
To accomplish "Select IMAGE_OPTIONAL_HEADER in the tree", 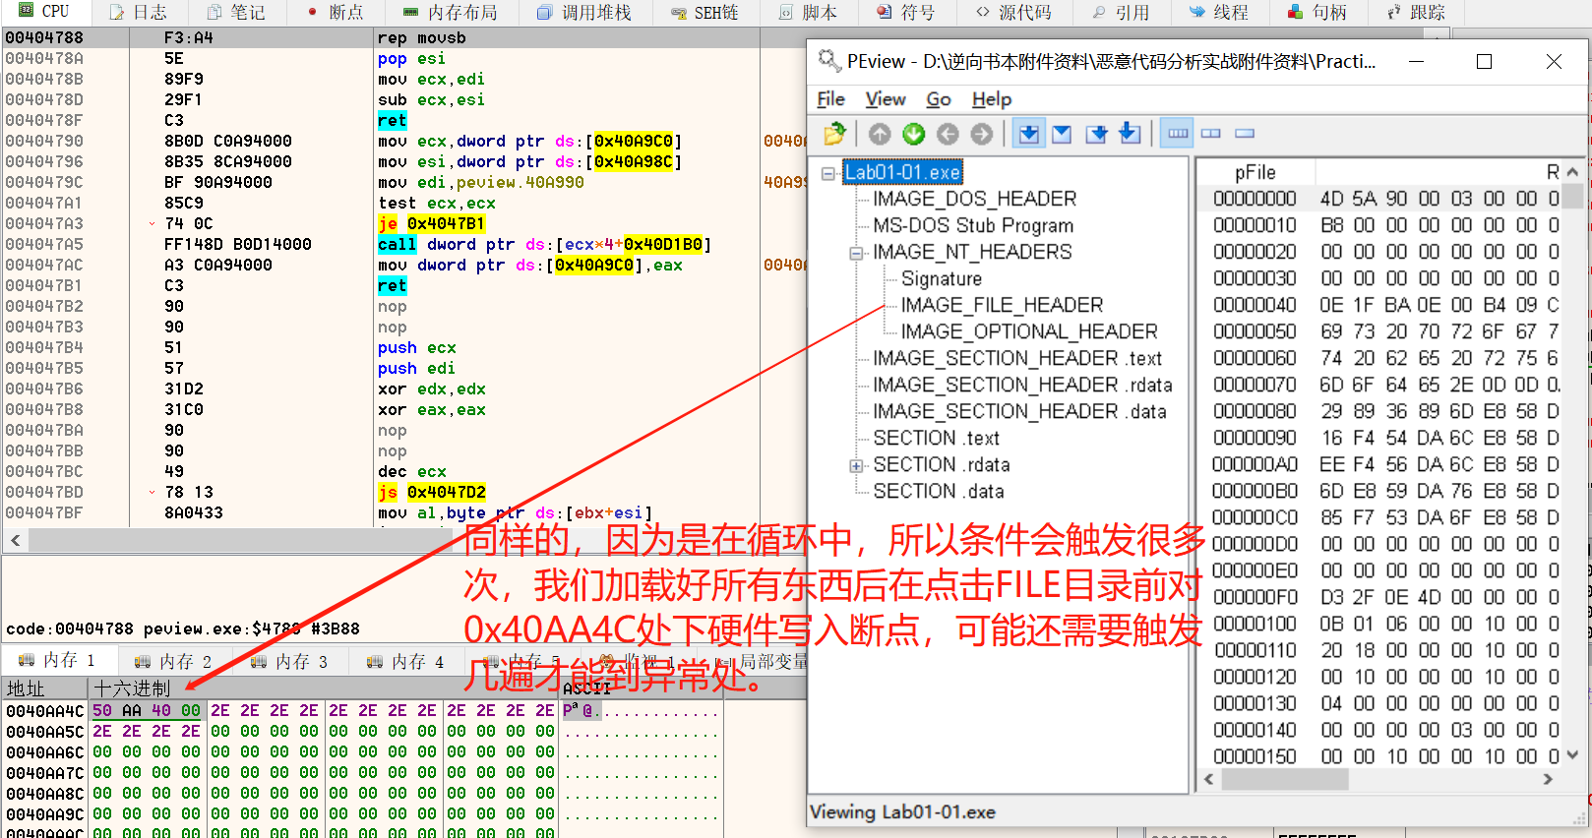I will point(1029,331).
